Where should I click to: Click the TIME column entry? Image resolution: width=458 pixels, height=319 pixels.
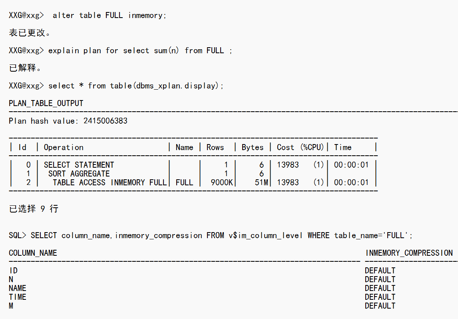(x=17, y=297)
